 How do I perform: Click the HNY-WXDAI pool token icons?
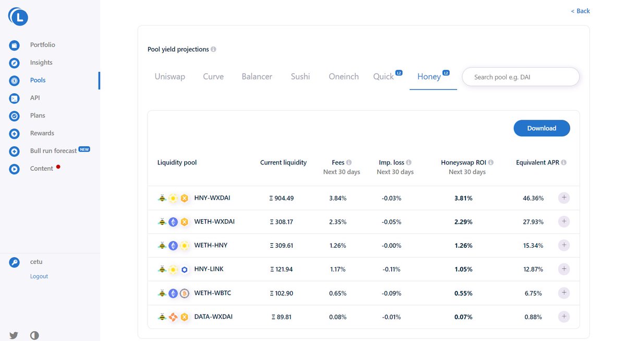[173, 198]
